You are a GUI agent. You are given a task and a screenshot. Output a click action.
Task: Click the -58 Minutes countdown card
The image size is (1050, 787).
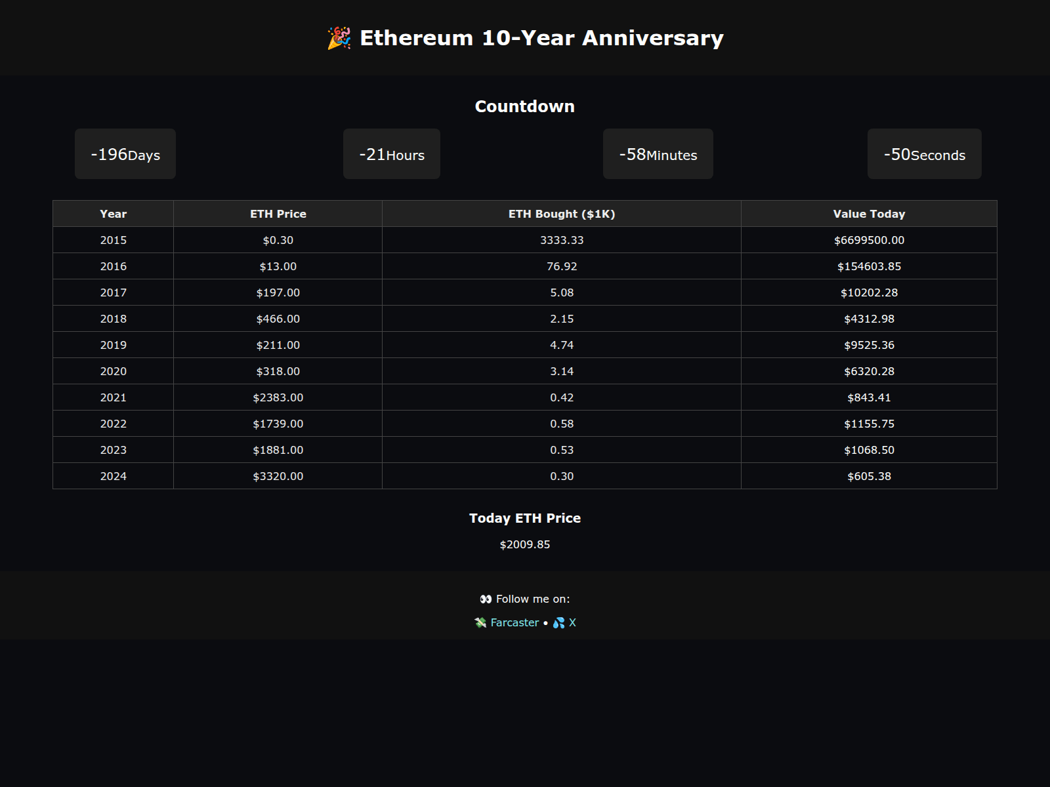coord(658,154)
